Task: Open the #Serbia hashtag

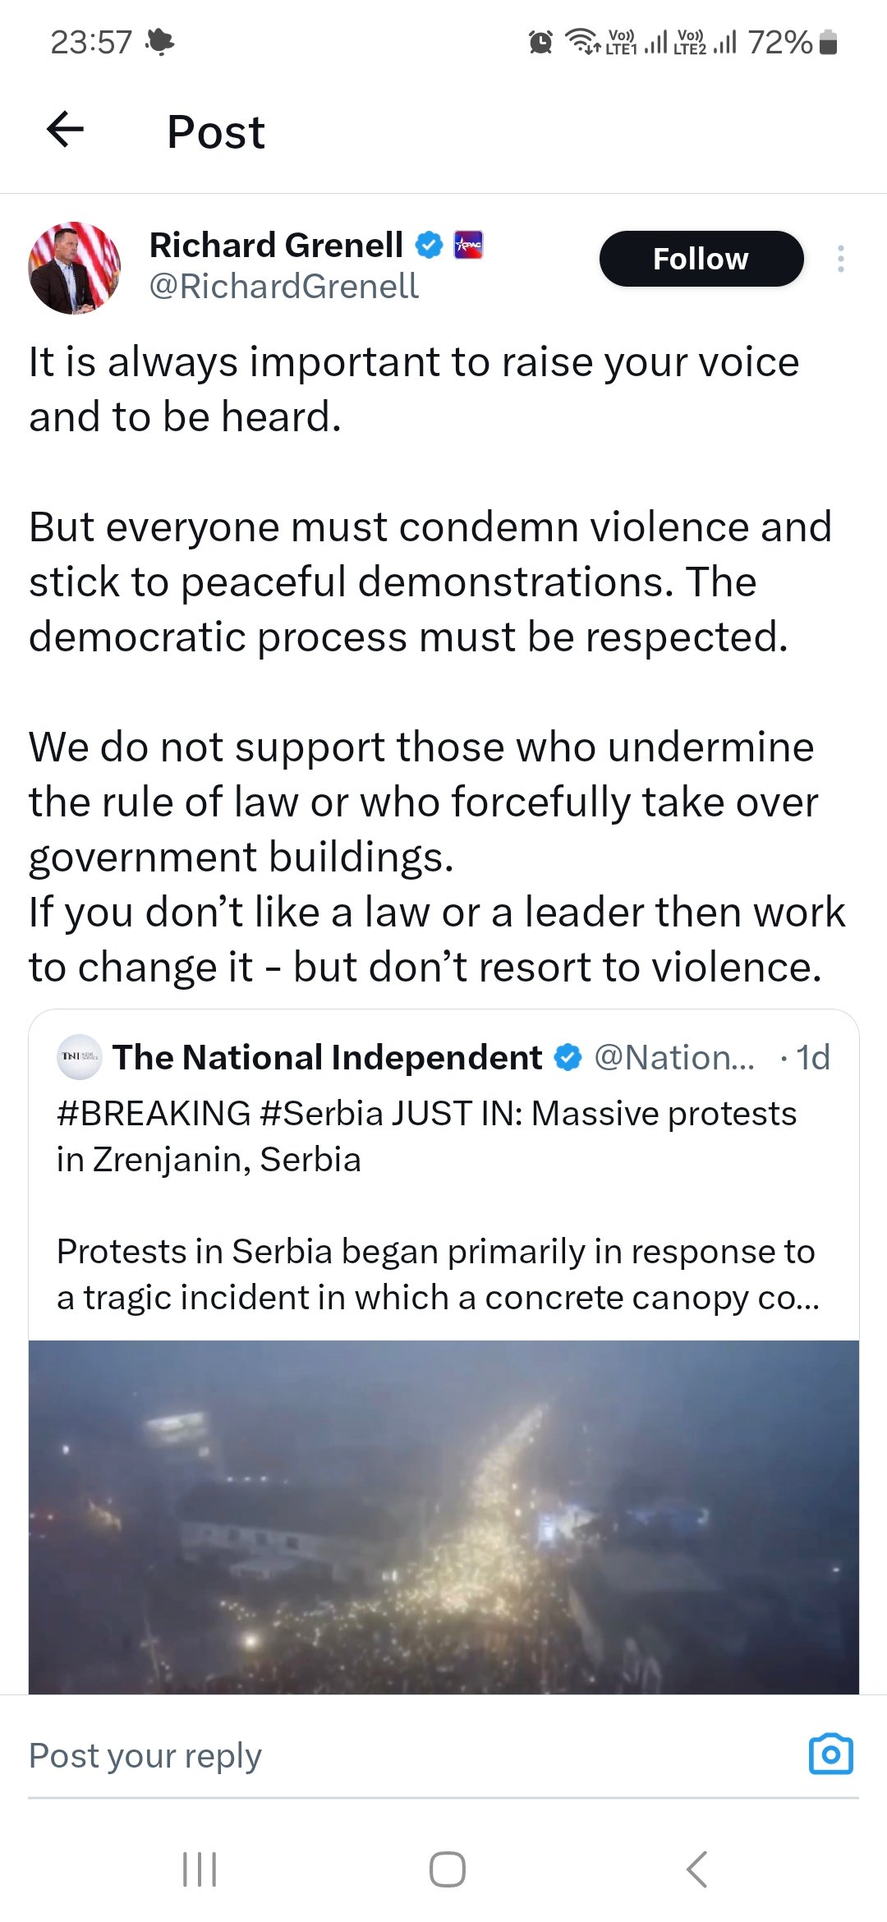Action: click(x=321, y=1114)
